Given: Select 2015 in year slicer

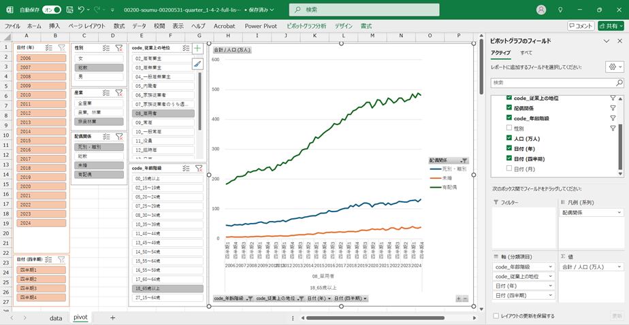Looking at the screenshot, I should pyautogui.click(x=42, y=141).
